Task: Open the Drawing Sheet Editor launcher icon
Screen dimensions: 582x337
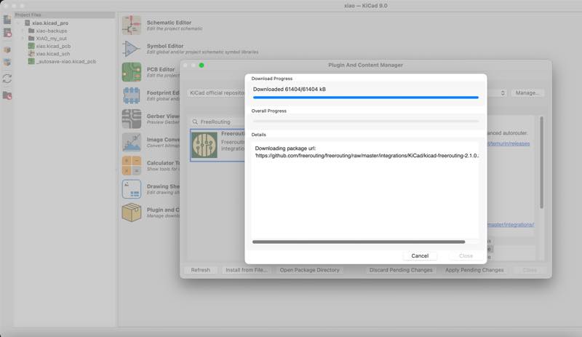Action: tap(132, 189)
